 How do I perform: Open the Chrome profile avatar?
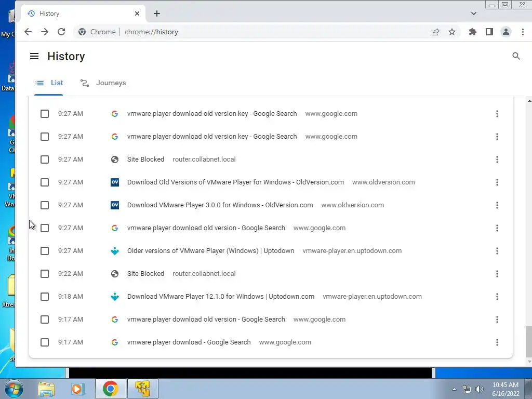(x=506, y=32)
